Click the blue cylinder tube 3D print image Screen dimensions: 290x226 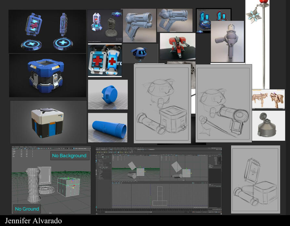107,127
